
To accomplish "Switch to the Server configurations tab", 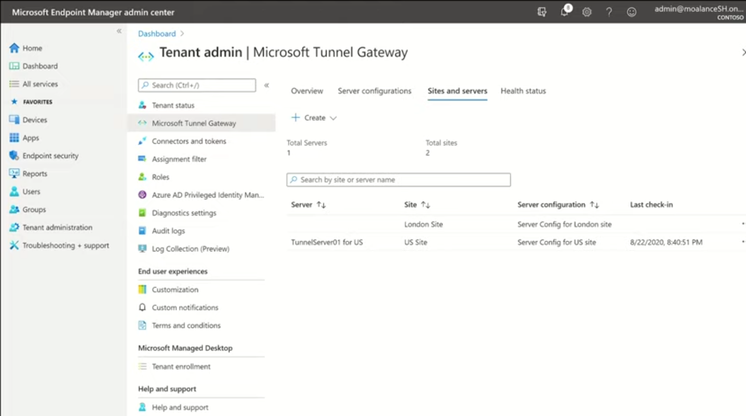I will click(375, 91).
